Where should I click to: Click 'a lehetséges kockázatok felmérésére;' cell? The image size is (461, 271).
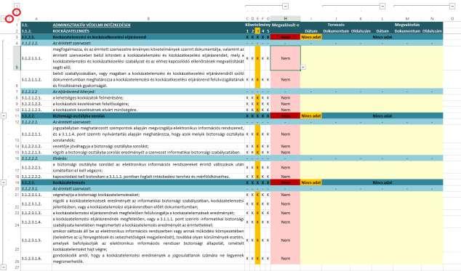(x=148, y=97)
